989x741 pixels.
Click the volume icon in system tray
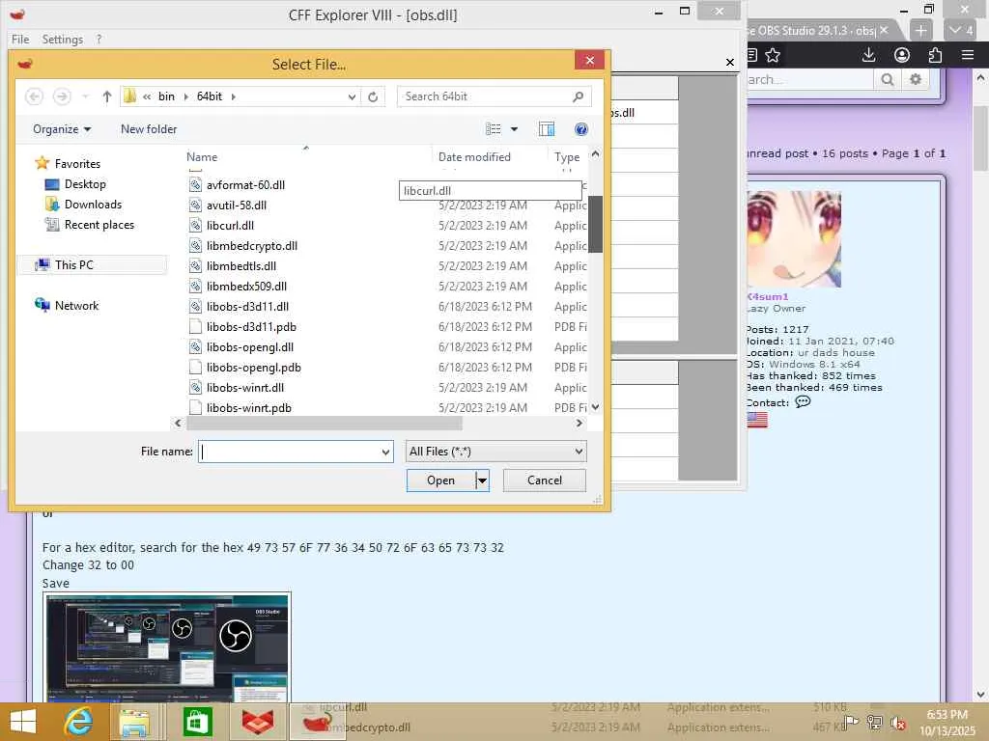tap(897, 723)
